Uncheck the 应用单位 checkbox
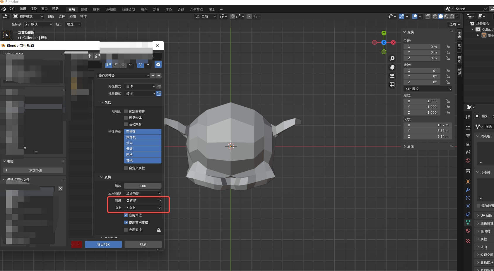This screenshot has width=494, height=271. (126, 215)
